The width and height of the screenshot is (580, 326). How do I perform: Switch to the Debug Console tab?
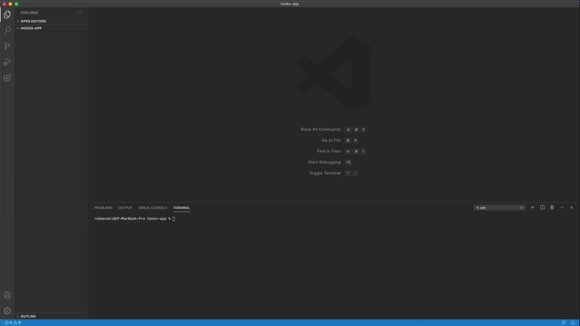click(153, 208)
